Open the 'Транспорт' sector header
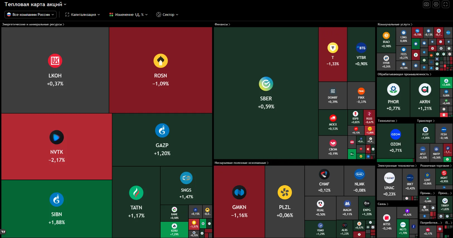 pos(426,121)
